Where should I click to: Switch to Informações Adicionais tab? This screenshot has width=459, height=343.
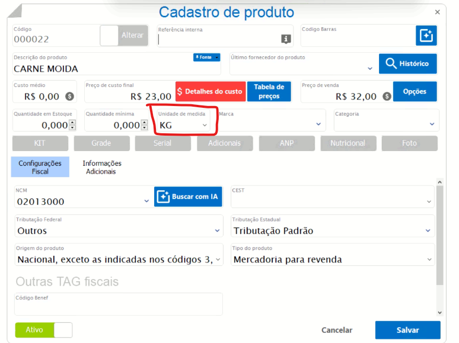click(x=102, y=168)
